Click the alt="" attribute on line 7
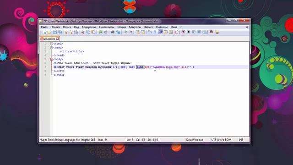This screenshot has width=293, height=165. pos(186,67)
